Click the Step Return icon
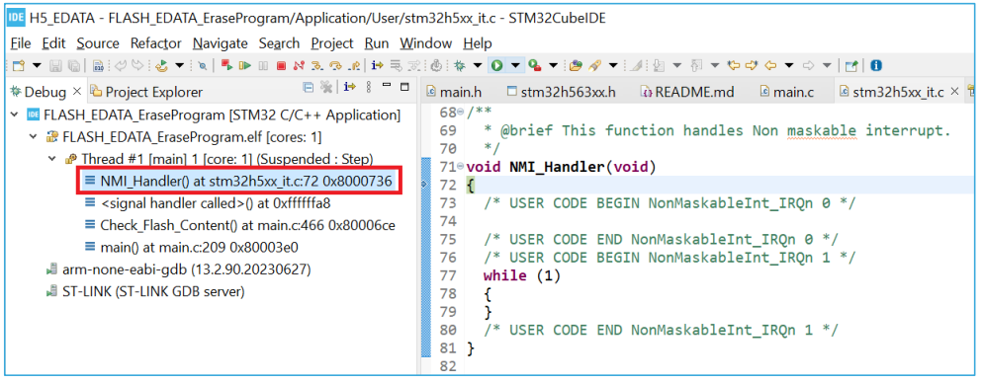982x383 pixels. point(354,65)
